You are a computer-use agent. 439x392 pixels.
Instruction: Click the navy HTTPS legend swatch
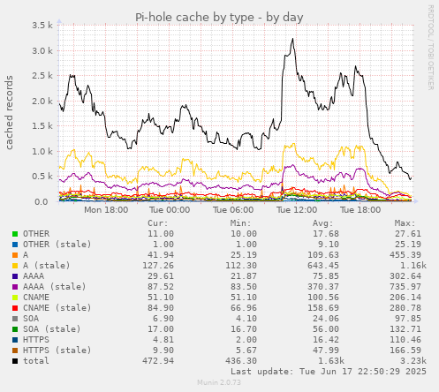click(x=15, y=340)
